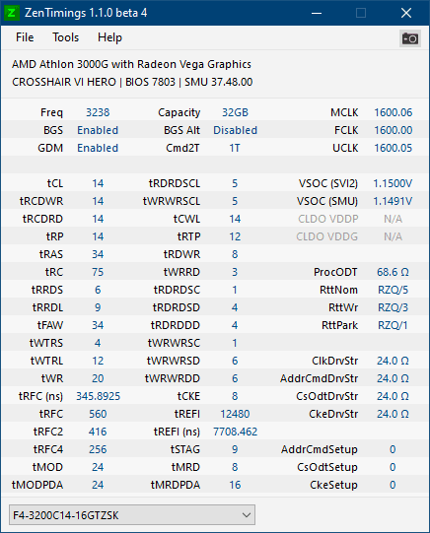Click the MCLK frequency 1600.06
This screenshot has height=533, width=430.
(x=393, y=113)
